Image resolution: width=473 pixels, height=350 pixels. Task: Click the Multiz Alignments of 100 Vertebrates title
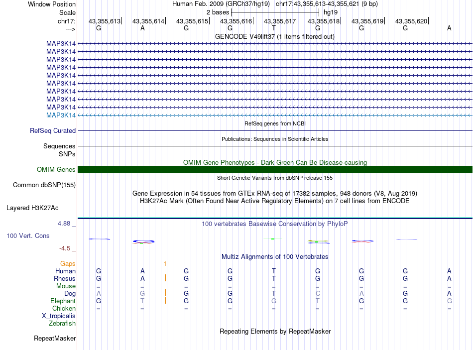point(275,257)
